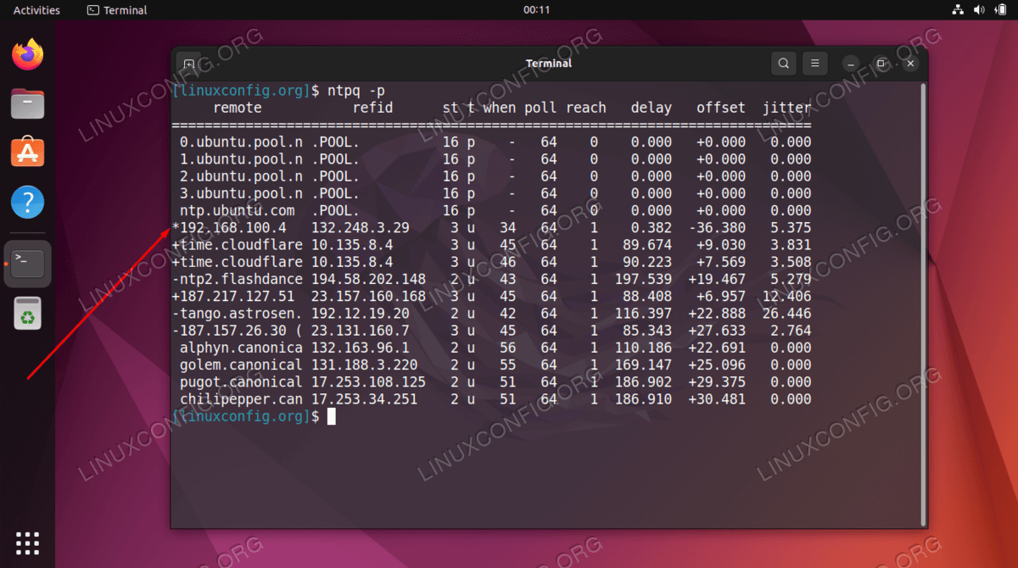
Task: Click refid '192.12.19.20'
Action: [x=361, y=313]
